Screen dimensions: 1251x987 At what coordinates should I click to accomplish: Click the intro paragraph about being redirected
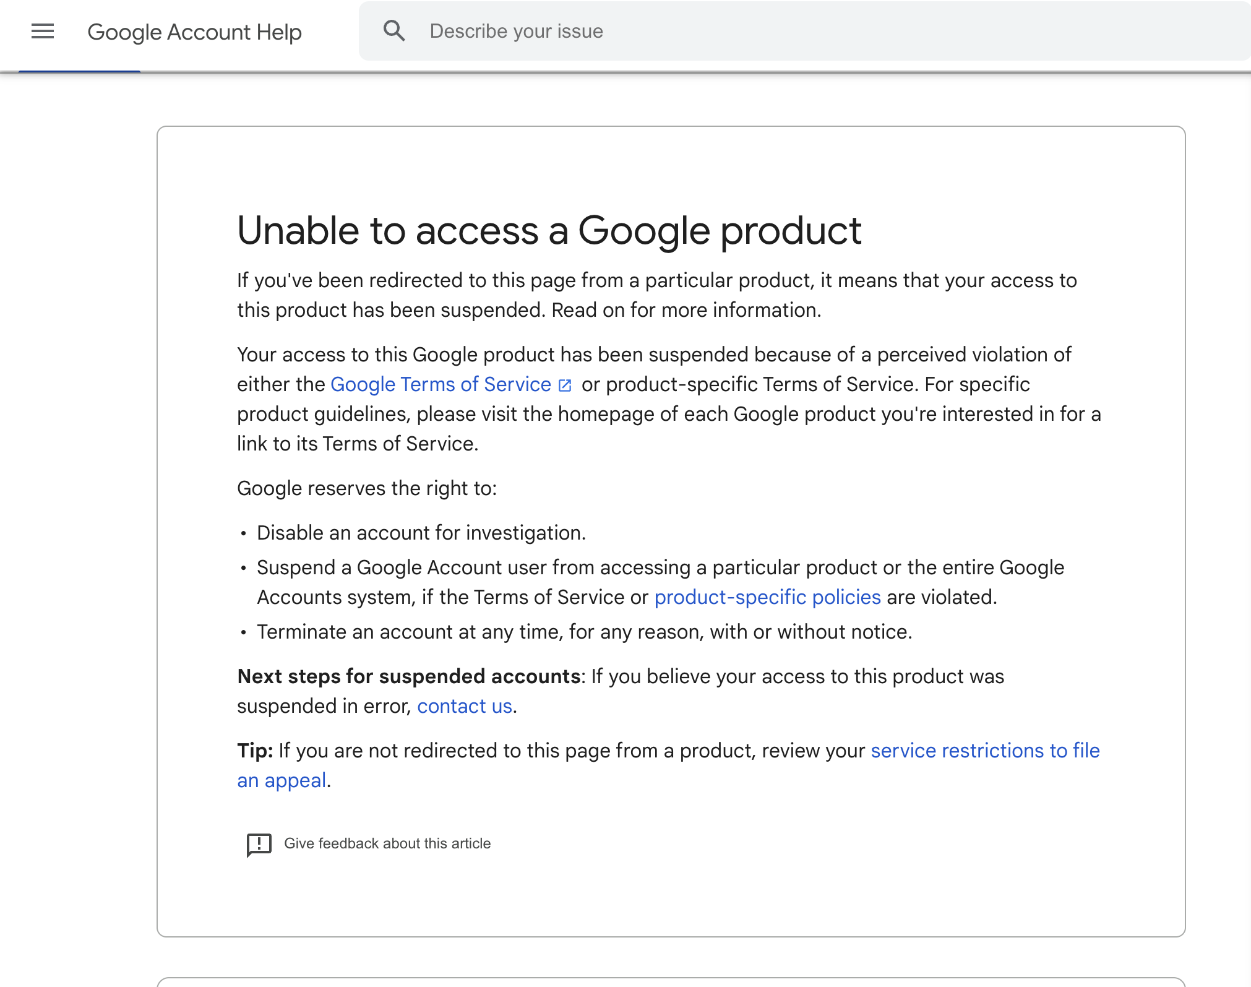click(656, 295)
